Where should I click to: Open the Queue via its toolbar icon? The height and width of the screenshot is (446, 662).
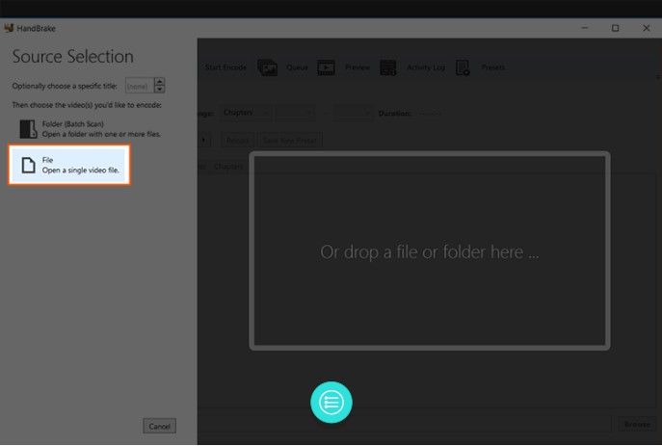267,67
